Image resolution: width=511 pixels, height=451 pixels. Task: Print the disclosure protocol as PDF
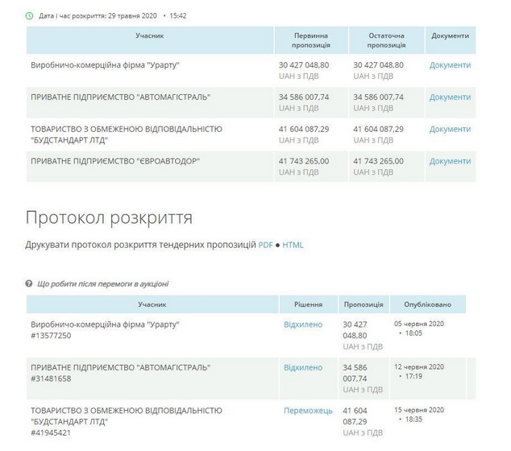coord(266,245)
